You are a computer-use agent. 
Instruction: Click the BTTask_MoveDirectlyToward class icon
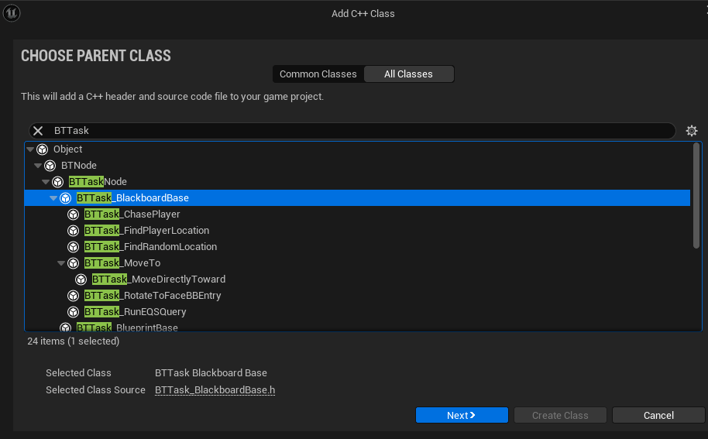pos(81,280)
